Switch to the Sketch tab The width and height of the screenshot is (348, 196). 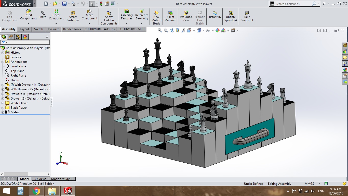[39, 29]
